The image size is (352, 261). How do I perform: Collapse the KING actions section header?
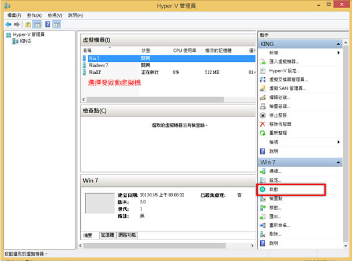click(338, 44)
